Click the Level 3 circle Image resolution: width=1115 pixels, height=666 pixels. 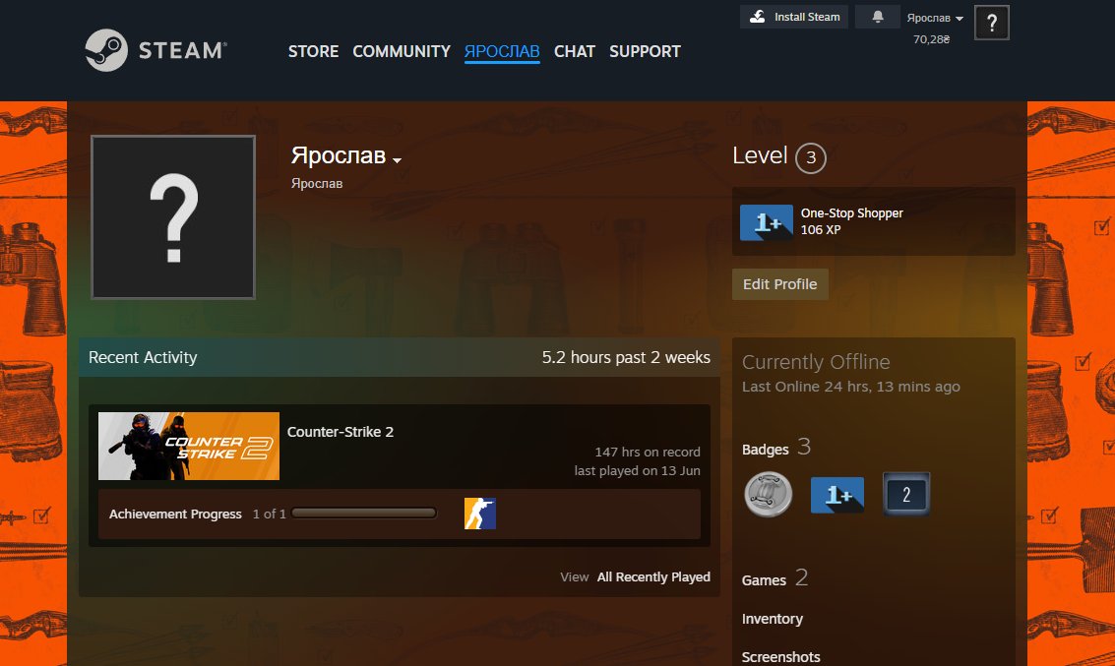(x=811, y=157)
